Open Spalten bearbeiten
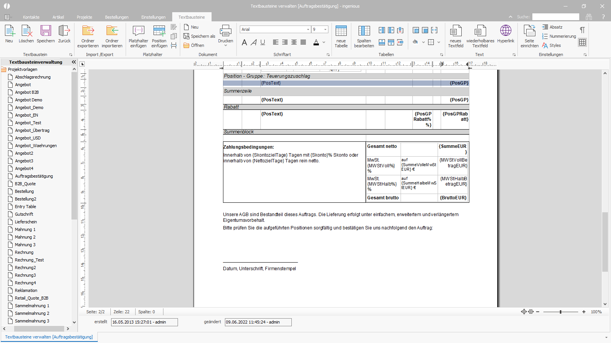This screenshot has width=611, height=343. click(x=364, y=37)
